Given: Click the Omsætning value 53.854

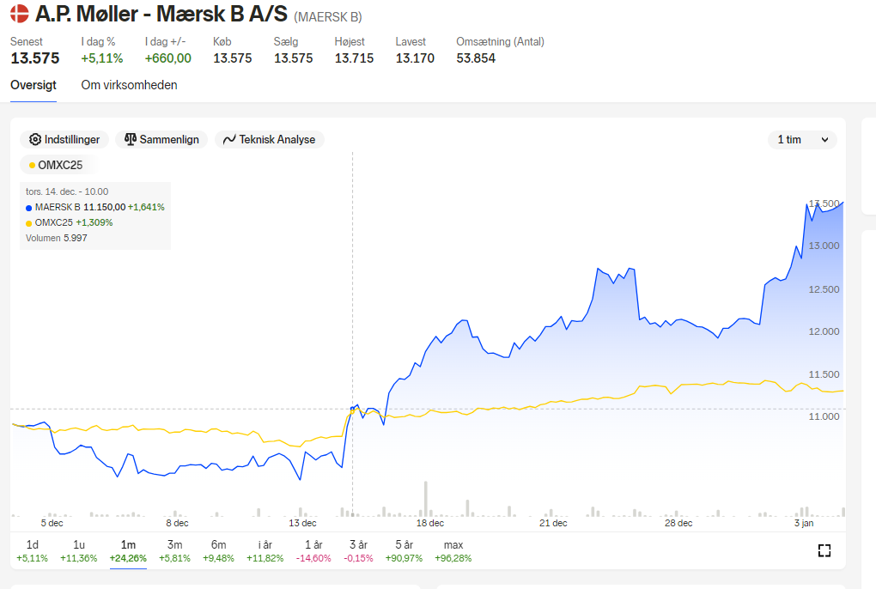Looking at the screenshot, I should click(476, 58).
